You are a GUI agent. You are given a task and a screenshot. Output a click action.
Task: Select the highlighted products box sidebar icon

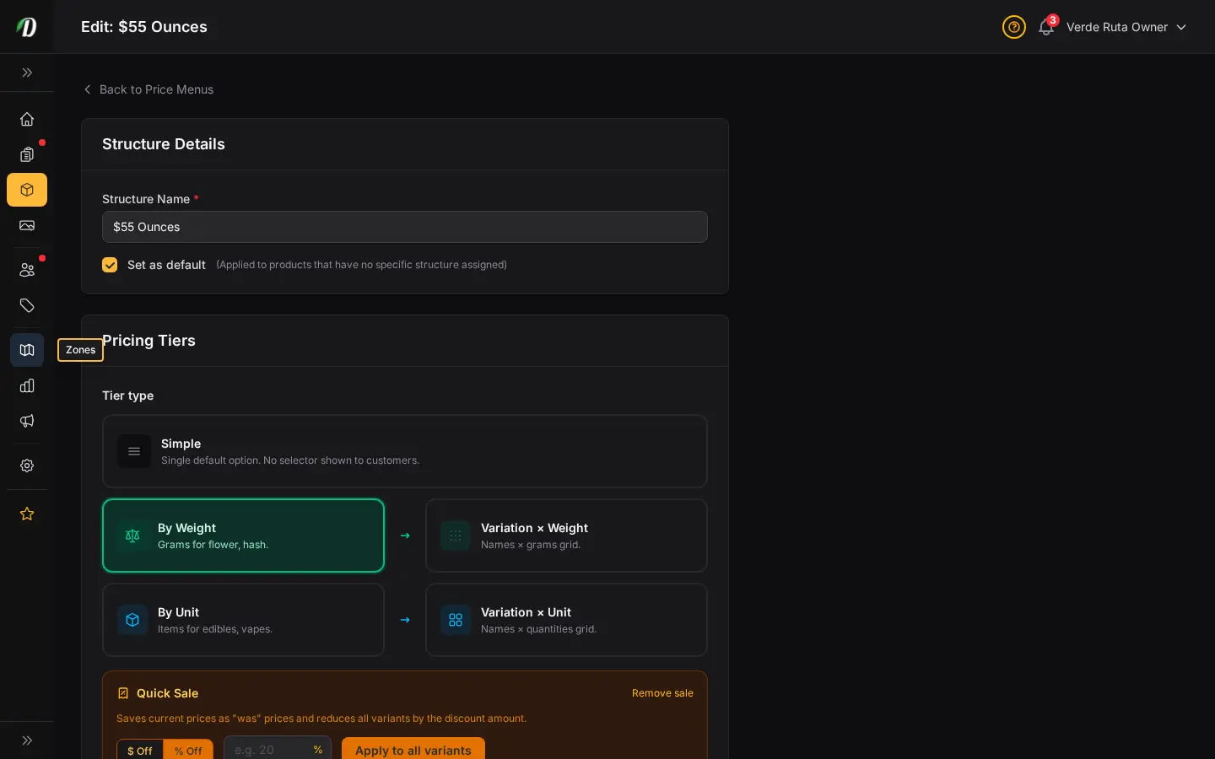[27, 190]
